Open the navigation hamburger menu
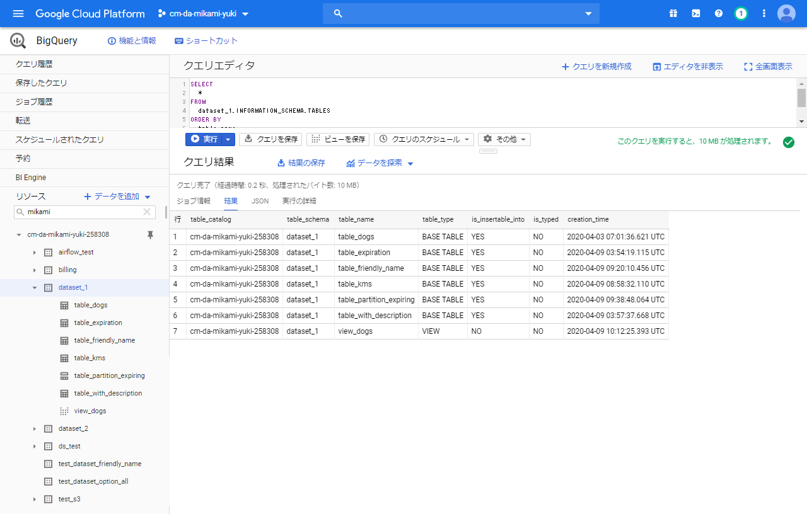The width and height of the screenshot is (807, 514). tap(17, 13)
